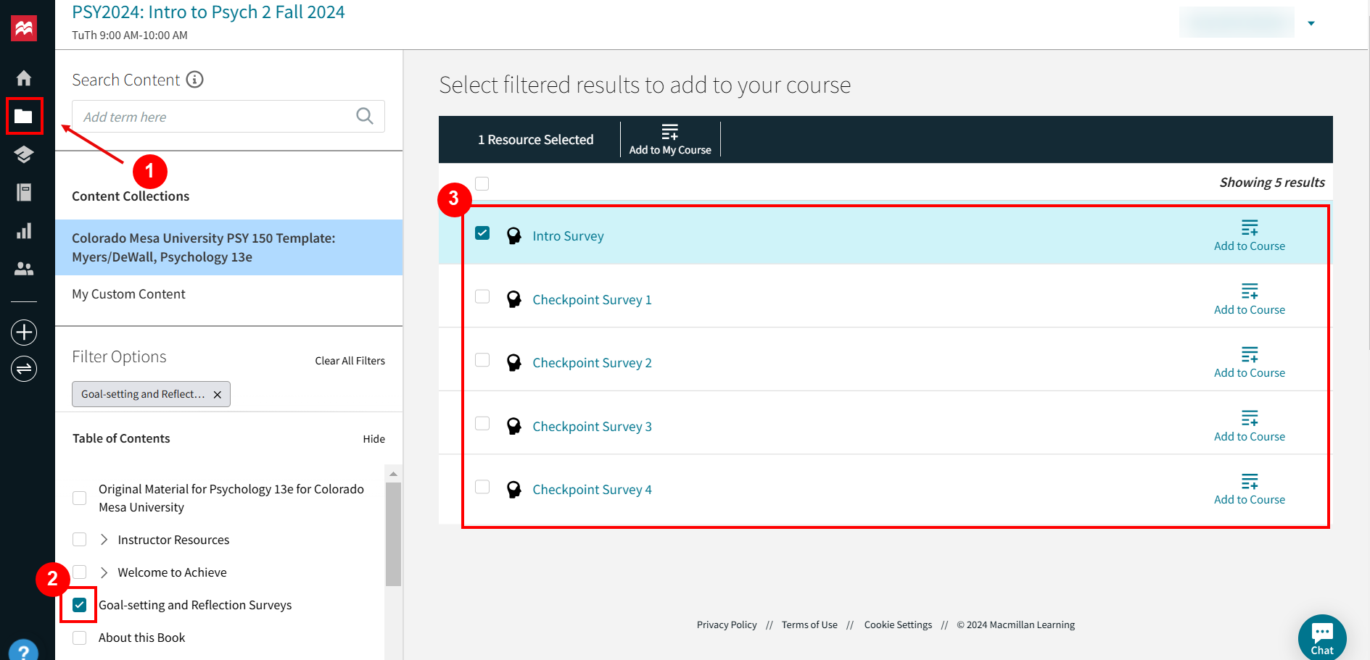Remove the Goal-setting and Reflection filter chip
The image size is (1370, 660).
[217, 394]
